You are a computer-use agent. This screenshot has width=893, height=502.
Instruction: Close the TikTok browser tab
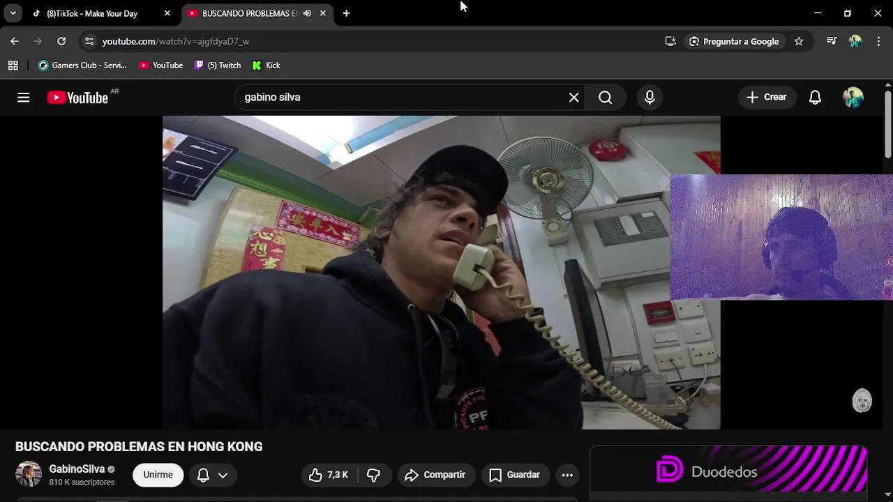click(x=167, y=13)
